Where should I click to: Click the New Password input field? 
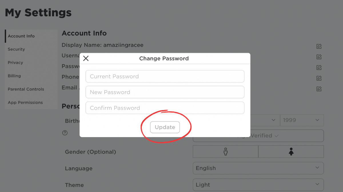165,92
